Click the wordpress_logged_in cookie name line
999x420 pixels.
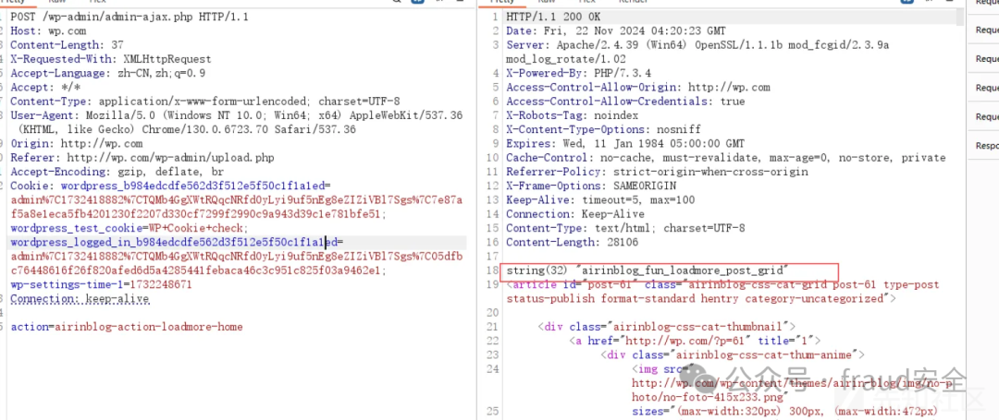[177, 242]
